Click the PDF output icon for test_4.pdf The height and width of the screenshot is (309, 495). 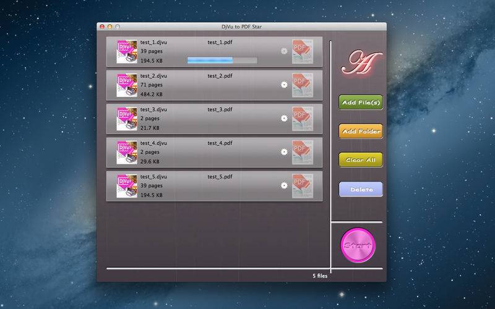point(303,152)
